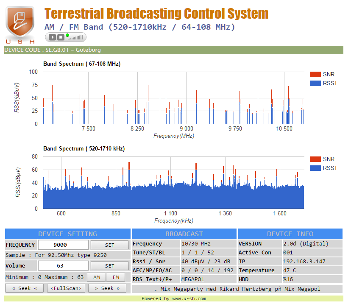
Task: Click the Minimum : 0 Maximum : 63 label
Action: coord(45,277)
